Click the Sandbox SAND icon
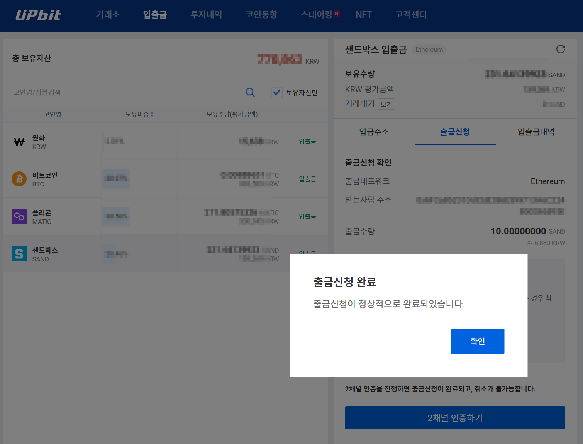The image size is (583, 444). (19, 254)
